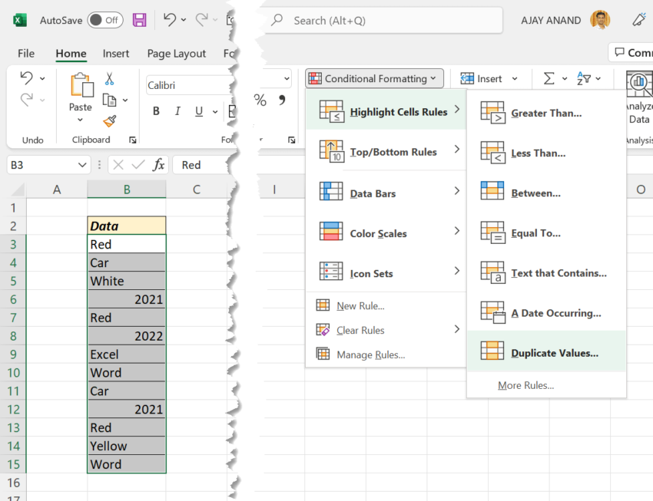The width and height of the screenshot is (653, 501).
Task: Switch to the Insert ribbon tab
Action: [115, 54]
